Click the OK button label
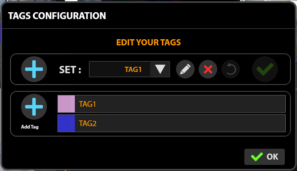297x171 pixels. click(272, 157)
